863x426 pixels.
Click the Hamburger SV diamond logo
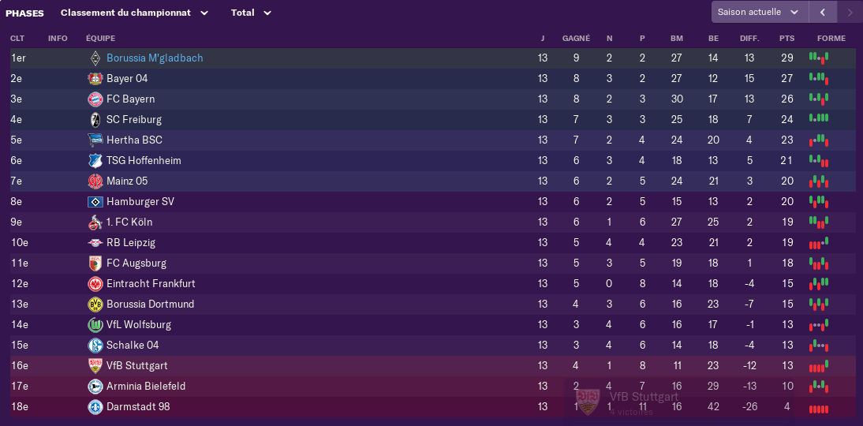tap(95, 202)
